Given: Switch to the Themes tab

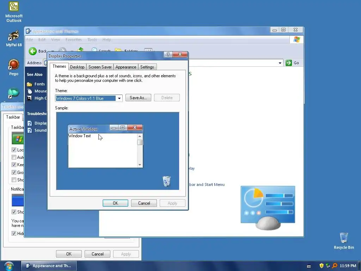Looking at the screenshot, I should [x=59, y=66].
